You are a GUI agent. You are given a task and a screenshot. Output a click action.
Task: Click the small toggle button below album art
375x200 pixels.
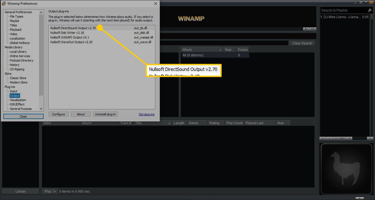point(360,198)
